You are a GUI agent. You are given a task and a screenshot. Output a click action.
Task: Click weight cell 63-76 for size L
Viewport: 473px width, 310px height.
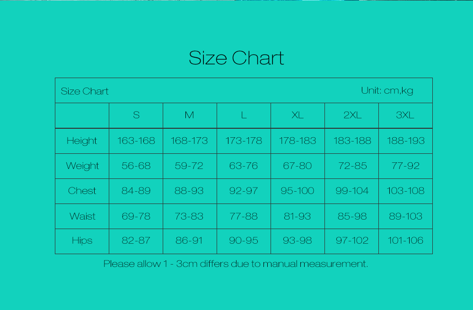pyautogui.click(x=244, y=166)
